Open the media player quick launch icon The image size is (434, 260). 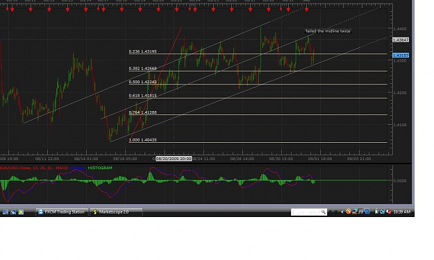tap(21, 212)
